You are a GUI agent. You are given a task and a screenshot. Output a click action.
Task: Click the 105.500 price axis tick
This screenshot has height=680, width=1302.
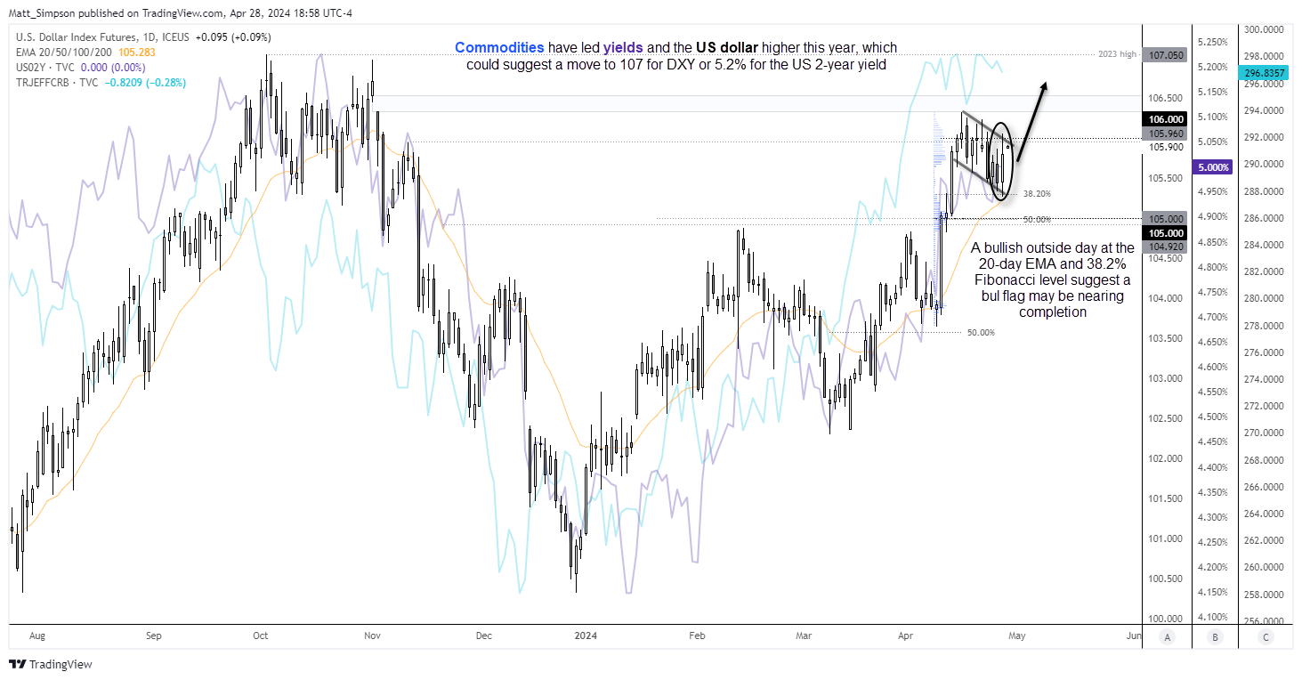1165,178
